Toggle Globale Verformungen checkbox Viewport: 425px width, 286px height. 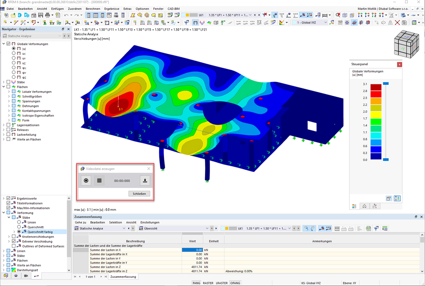[9, 44]
